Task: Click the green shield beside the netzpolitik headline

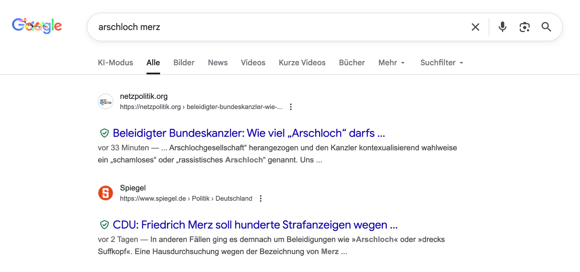Action: tap(104, 133)
